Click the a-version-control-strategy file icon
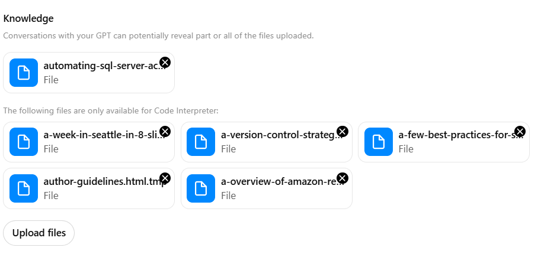Screen dimensions: 541x254 point(201,142)
